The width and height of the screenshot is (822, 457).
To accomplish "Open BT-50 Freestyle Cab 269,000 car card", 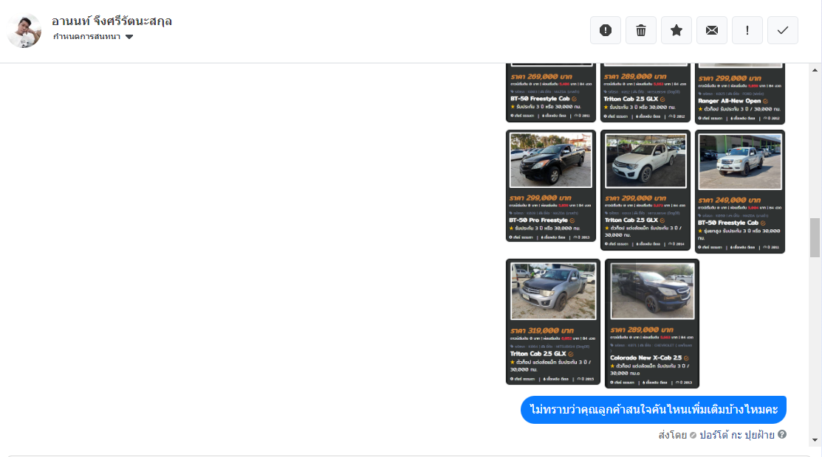I will [550, 93].
